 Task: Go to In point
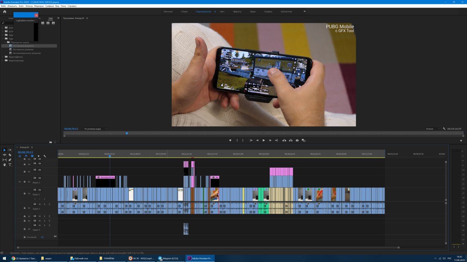pos(251,140)
